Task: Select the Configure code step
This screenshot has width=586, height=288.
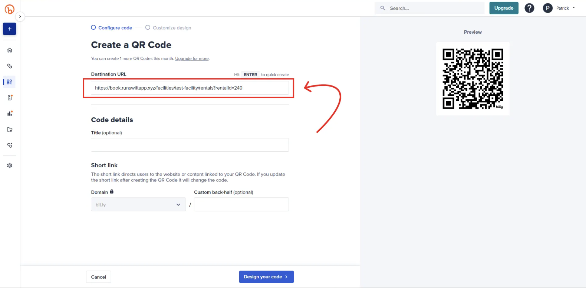Action: 112,28
